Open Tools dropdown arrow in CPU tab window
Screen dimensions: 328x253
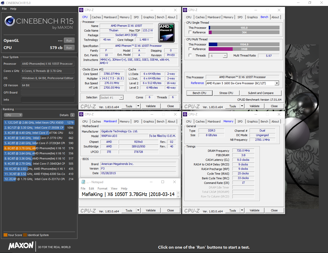click(x=138, y=106)
